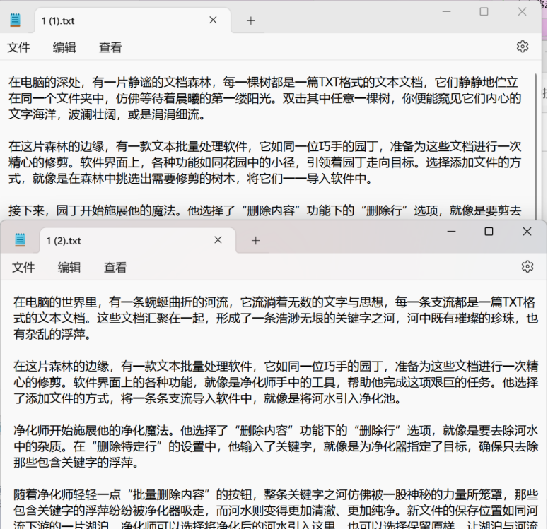548x529 pixels.
Task: Open 文件 menu in 1 (1).txt window
Action: pos(18,47)
